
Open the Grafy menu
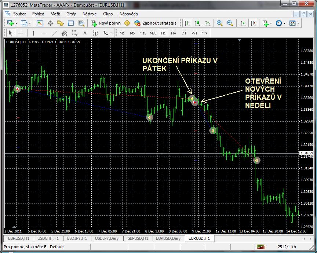pyautogui.click(x=71, y=14)
